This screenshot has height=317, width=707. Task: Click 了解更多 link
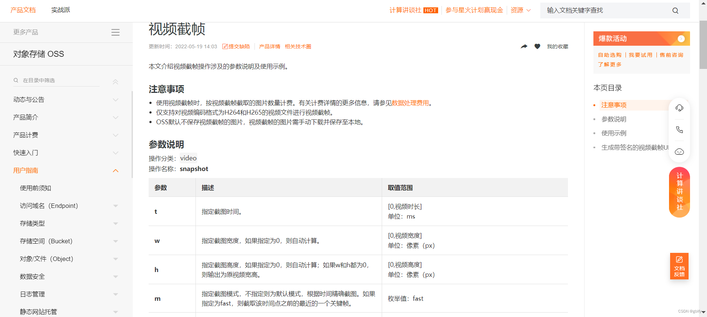(x=610, y=65)
